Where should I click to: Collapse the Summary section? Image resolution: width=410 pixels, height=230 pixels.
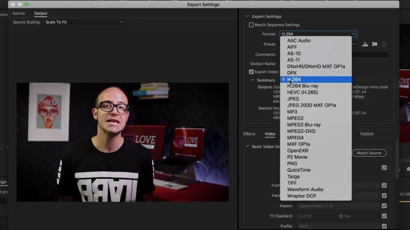(x=252, y=80)
